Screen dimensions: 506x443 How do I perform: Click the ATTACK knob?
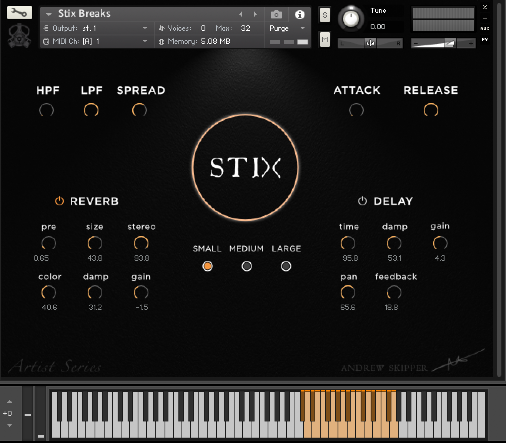(356, 110)
